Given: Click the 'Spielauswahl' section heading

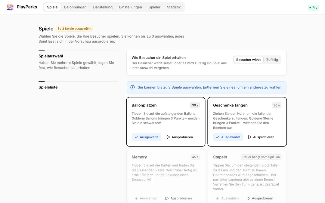Looking at the screenshot, I should point(51,56).
